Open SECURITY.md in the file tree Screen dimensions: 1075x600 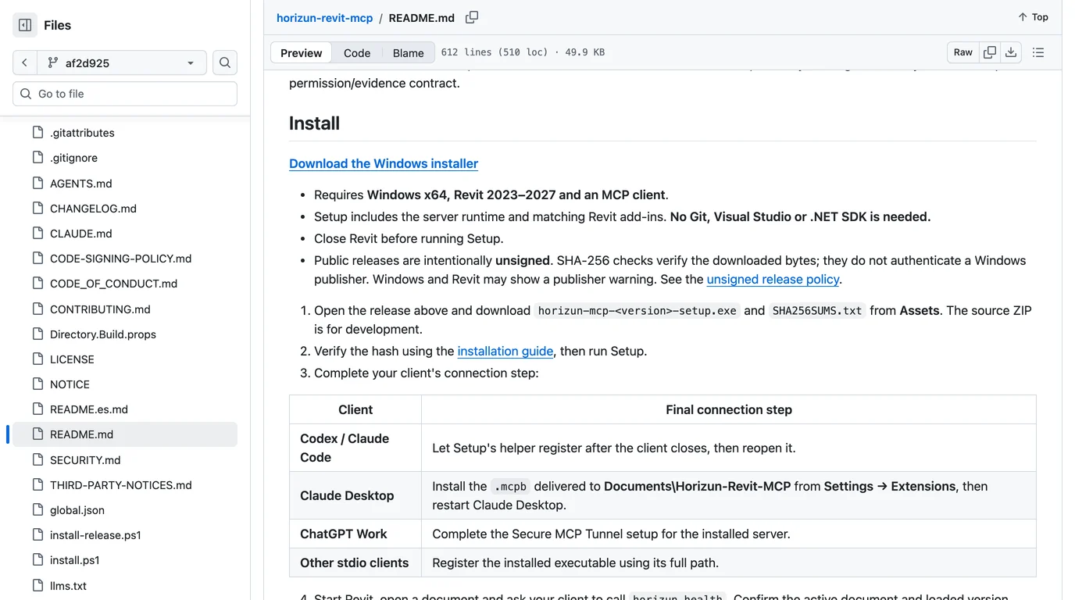coord(125,460)
